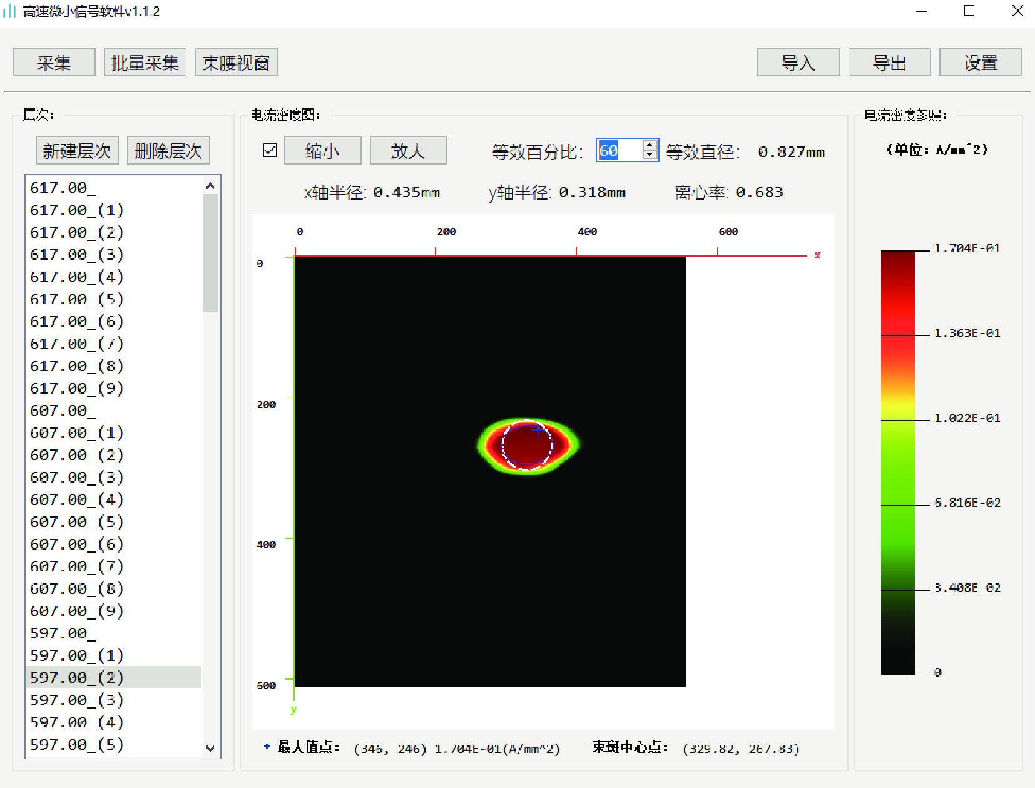Open the 束腰视窗 window

point(237,62)
